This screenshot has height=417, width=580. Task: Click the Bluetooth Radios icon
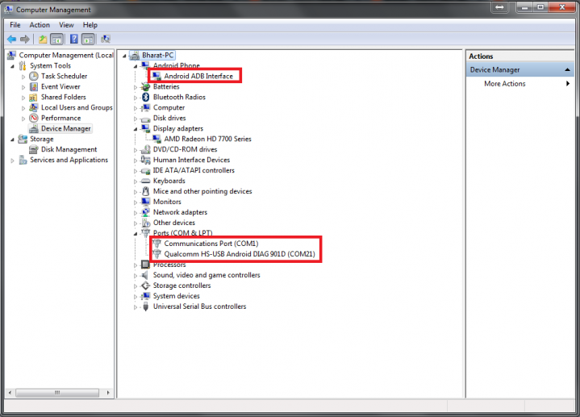pos(146,97)
